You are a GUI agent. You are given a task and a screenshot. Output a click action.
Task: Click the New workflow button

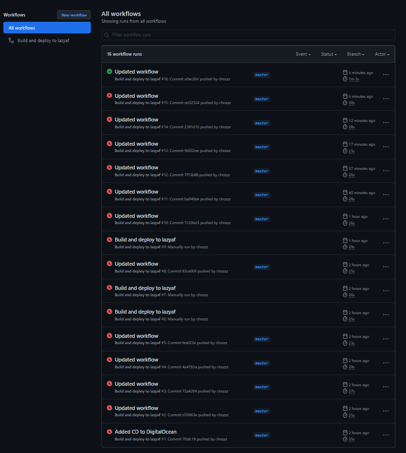point(74,15)
